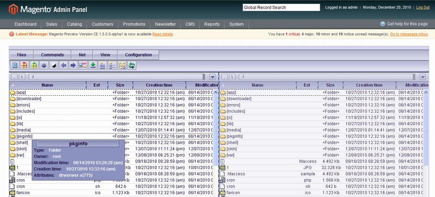Click the green refresh arrows toolbar icon
The image size is (435, 197).
[x=132, y=65]
